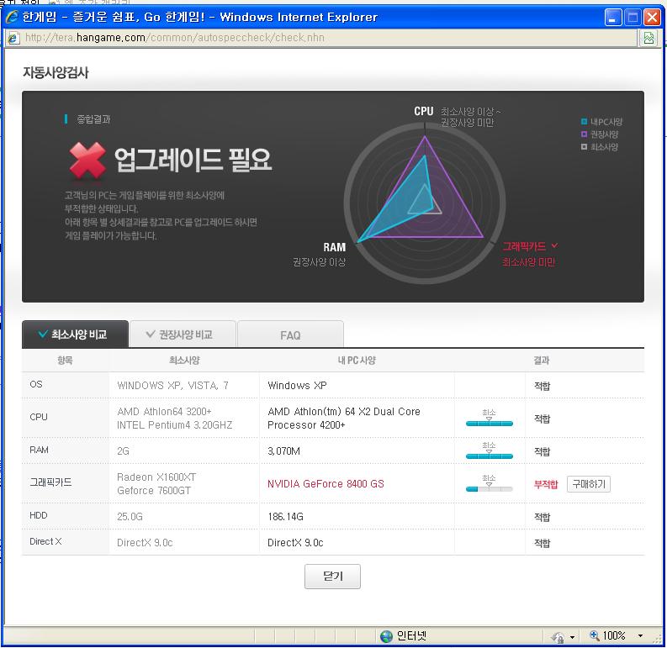Click the 최소사양 column header
This screenshot has height=648, width=667.
(x=184, y=361)
